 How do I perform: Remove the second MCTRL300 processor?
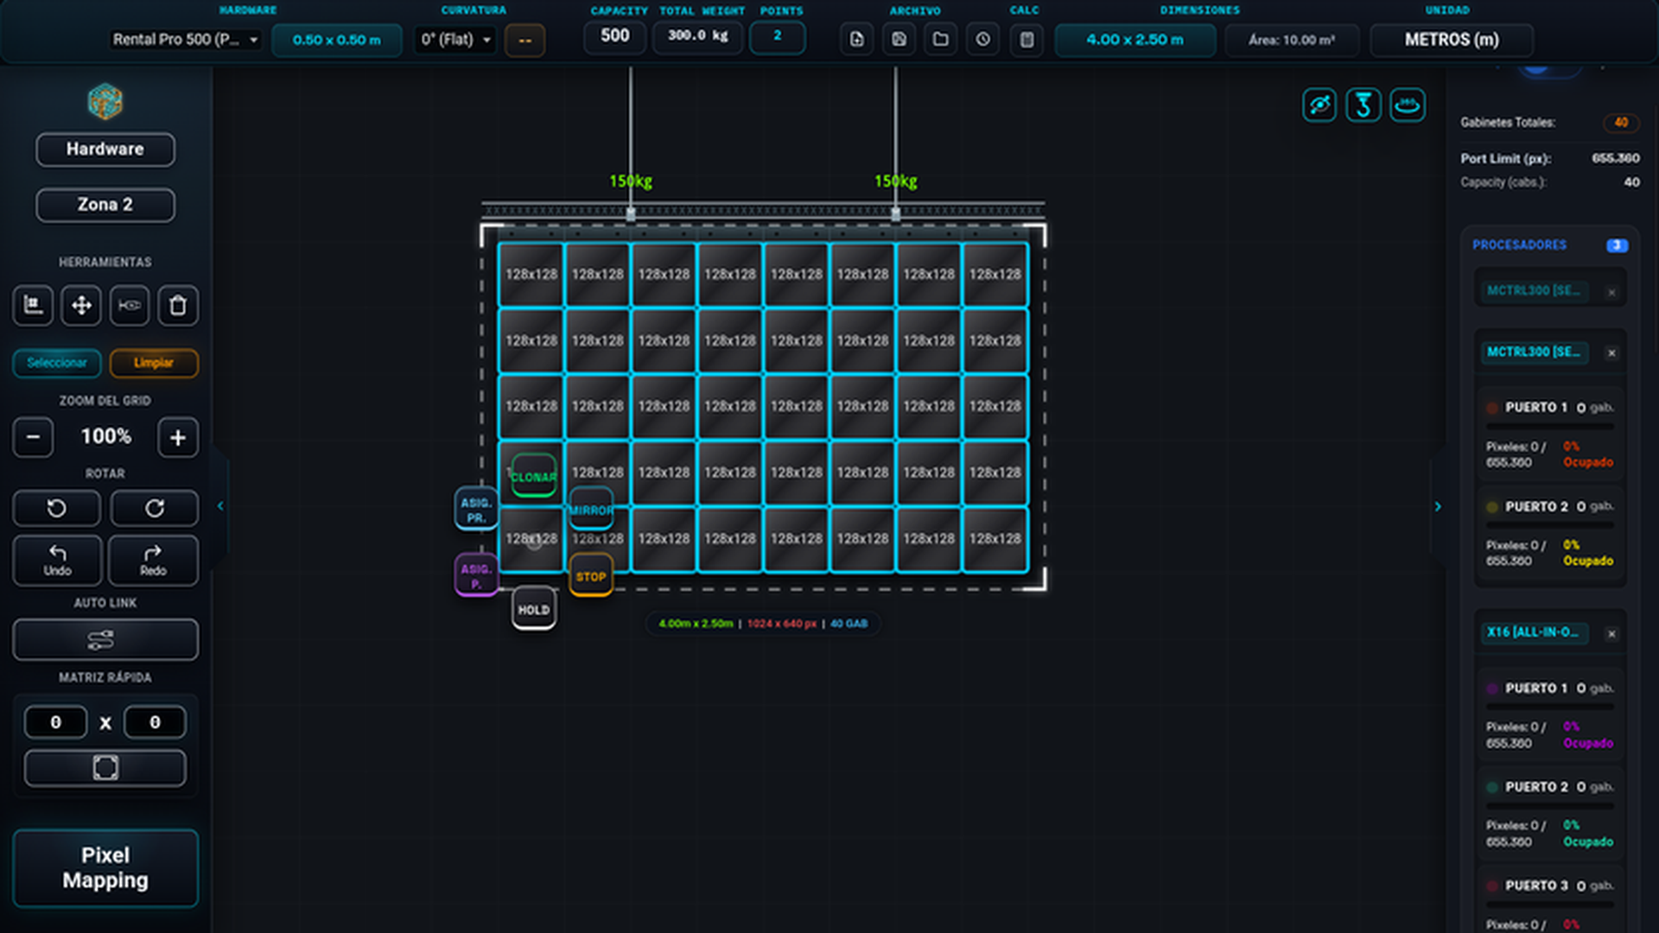[1611, 353]
